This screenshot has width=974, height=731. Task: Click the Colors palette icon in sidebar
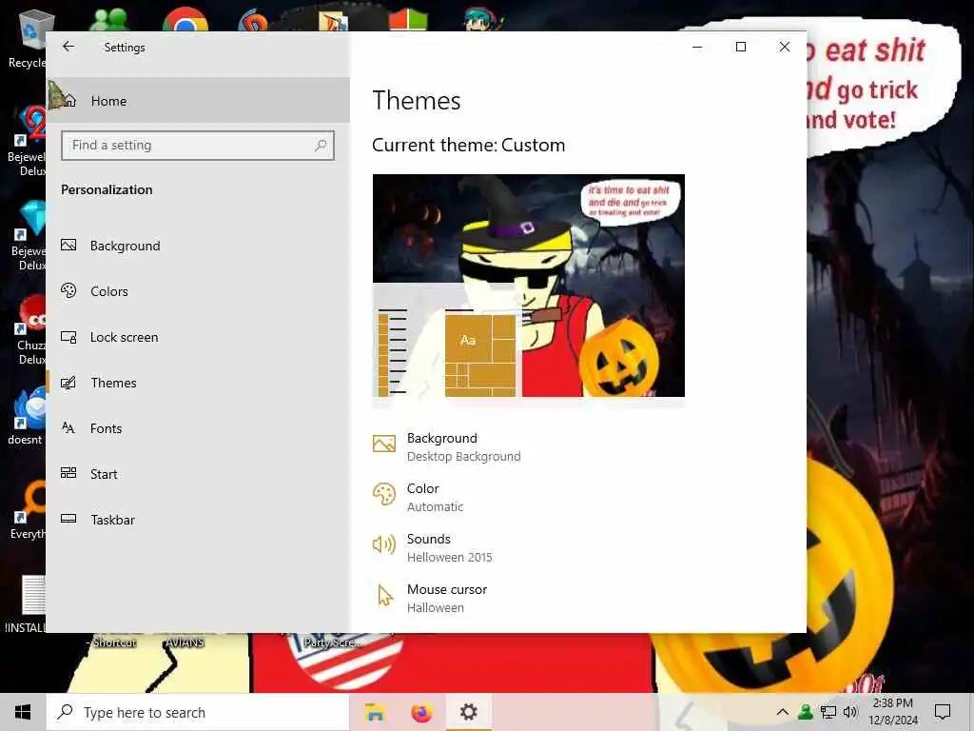pos(68,290)
